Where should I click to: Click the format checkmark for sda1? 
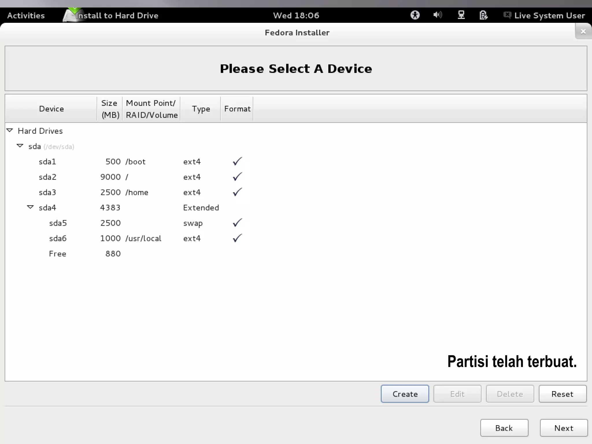point(237,161)
